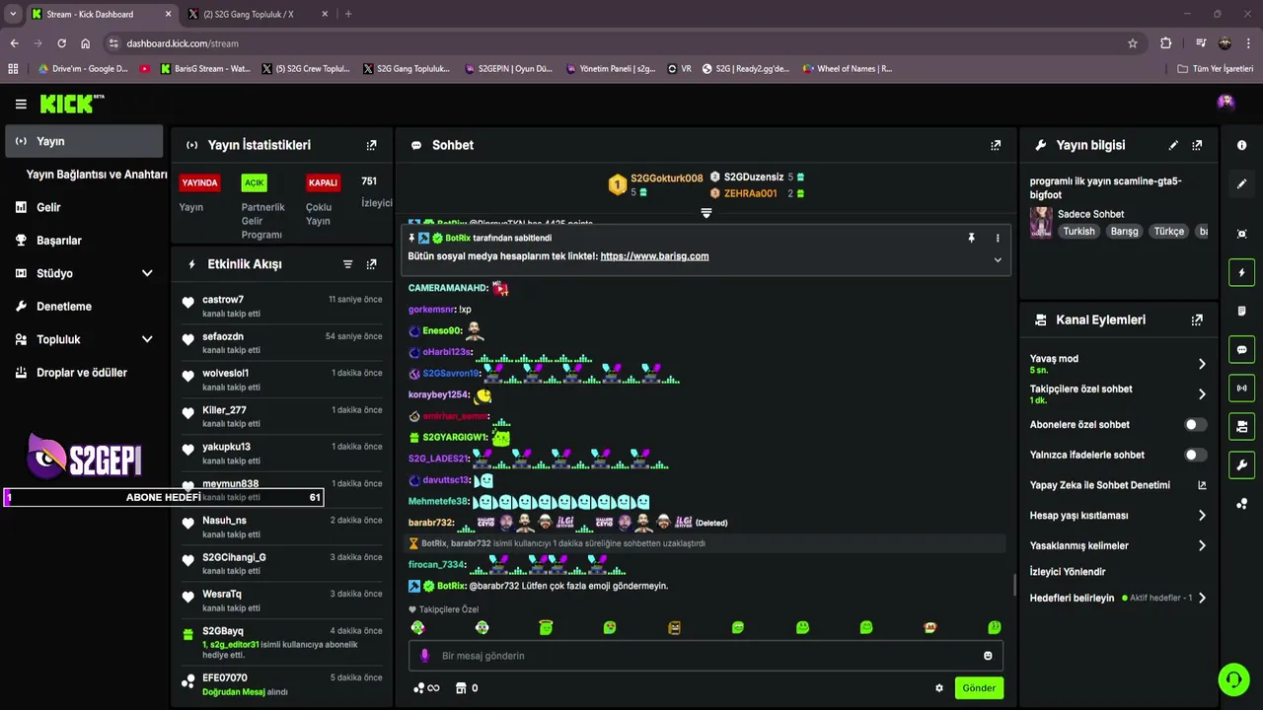Click the green headset support button
The image size is (1263, 710).
pos(1233,678)
